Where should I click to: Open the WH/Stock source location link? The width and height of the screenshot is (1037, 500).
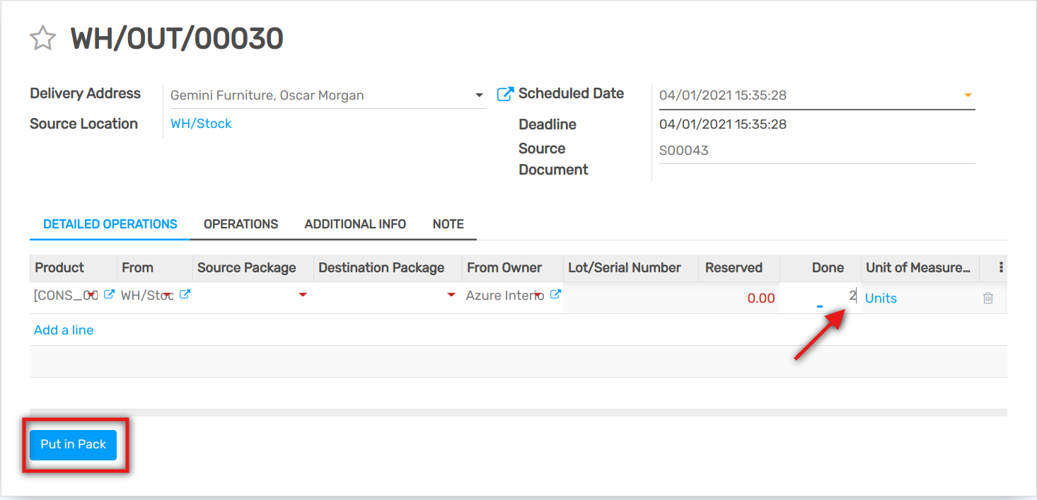tap(201, 124)
